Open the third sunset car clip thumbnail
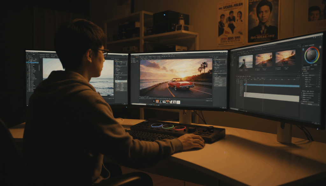 tap(285, 58)
